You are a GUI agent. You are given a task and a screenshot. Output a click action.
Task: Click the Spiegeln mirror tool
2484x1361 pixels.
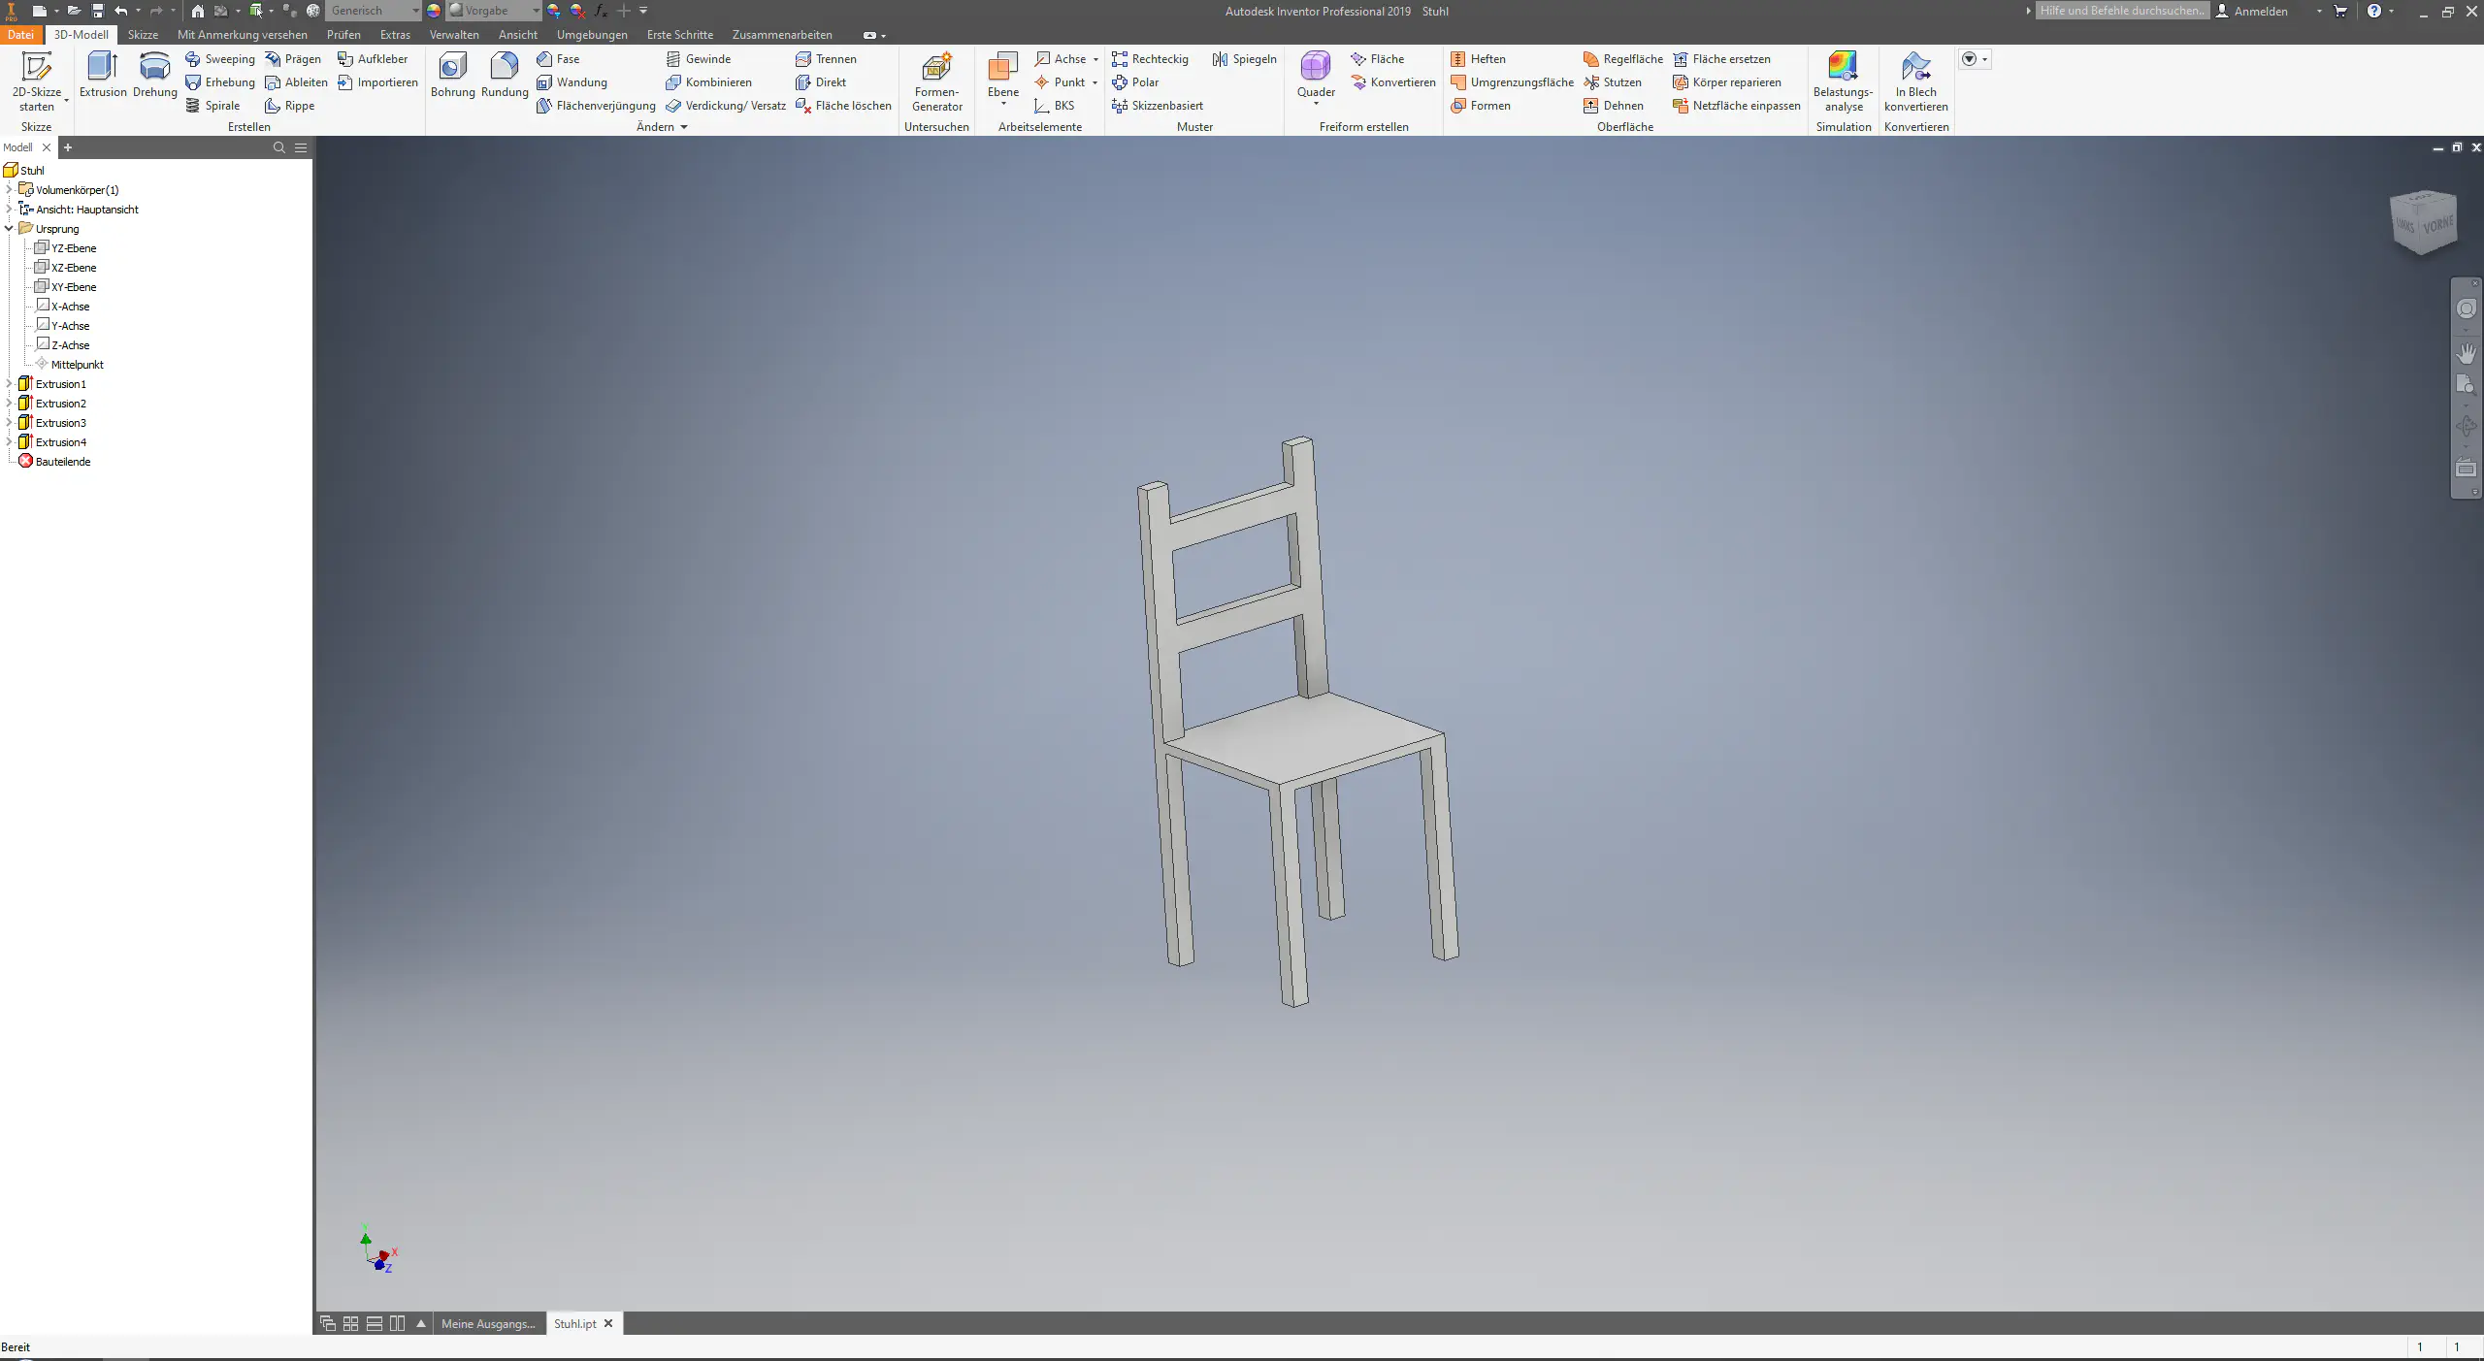coord(1244,59)
